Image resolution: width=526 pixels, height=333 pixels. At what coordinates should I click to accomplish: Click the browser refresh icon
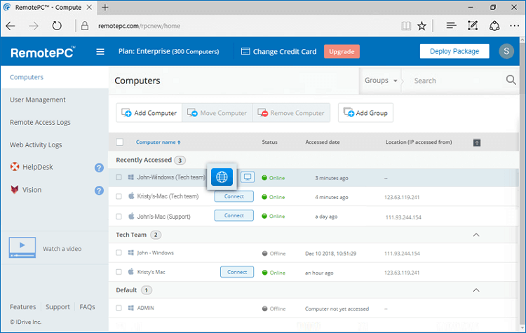[57, 26]
